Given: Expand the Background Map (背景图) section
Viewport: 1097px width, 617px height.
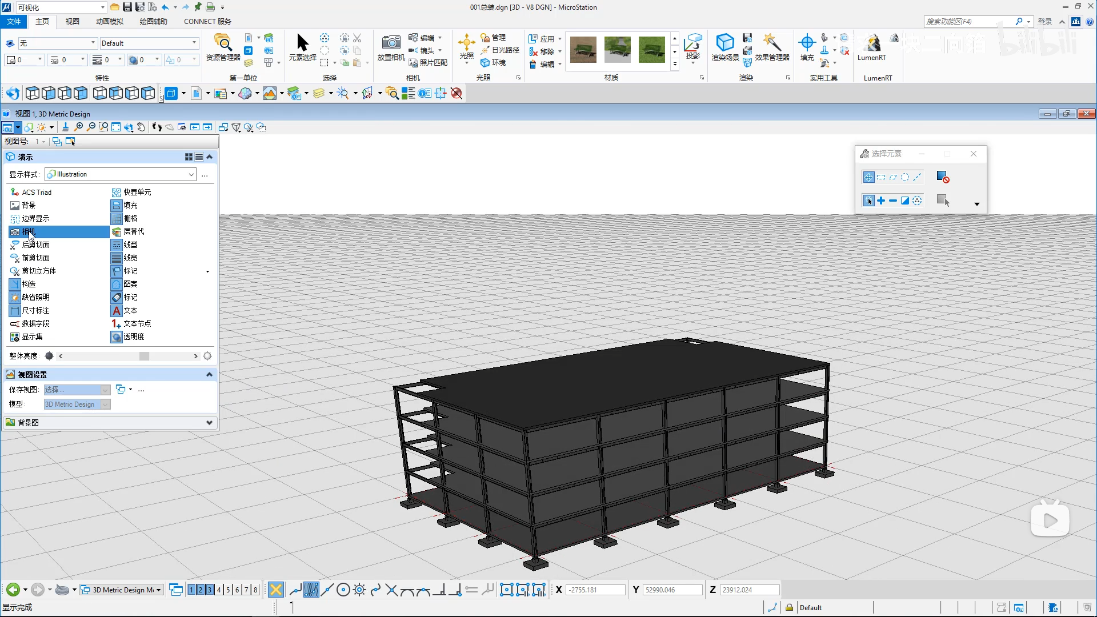Looking at the screenshot, I should click(209, 423).
